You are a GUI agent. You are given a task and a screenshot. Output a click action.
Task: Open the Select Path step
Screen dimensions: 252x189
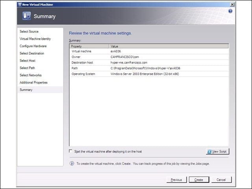tap(27, 68)
